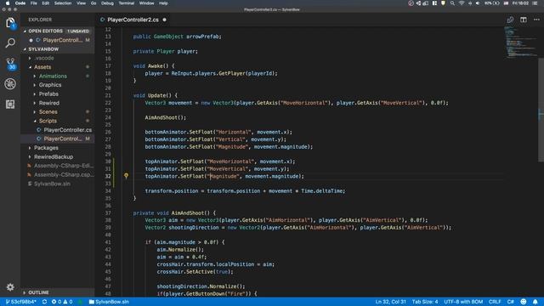The image size is (544, 306).
Task: Select PlayerControll... in Open Editors list
Action: pyautogui.click(x=57, y=40)
